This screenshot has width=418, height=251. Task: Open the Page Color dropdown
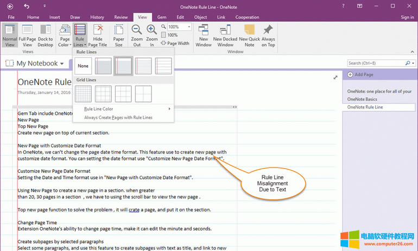tap(65, 35)
